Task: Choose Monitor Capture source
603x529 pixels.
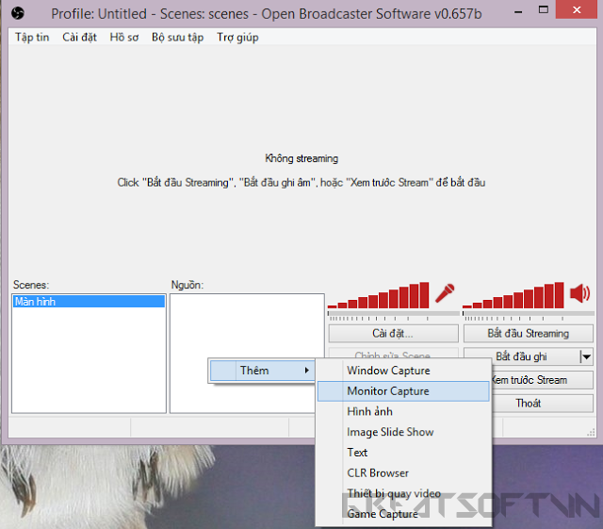Action: 403,391
